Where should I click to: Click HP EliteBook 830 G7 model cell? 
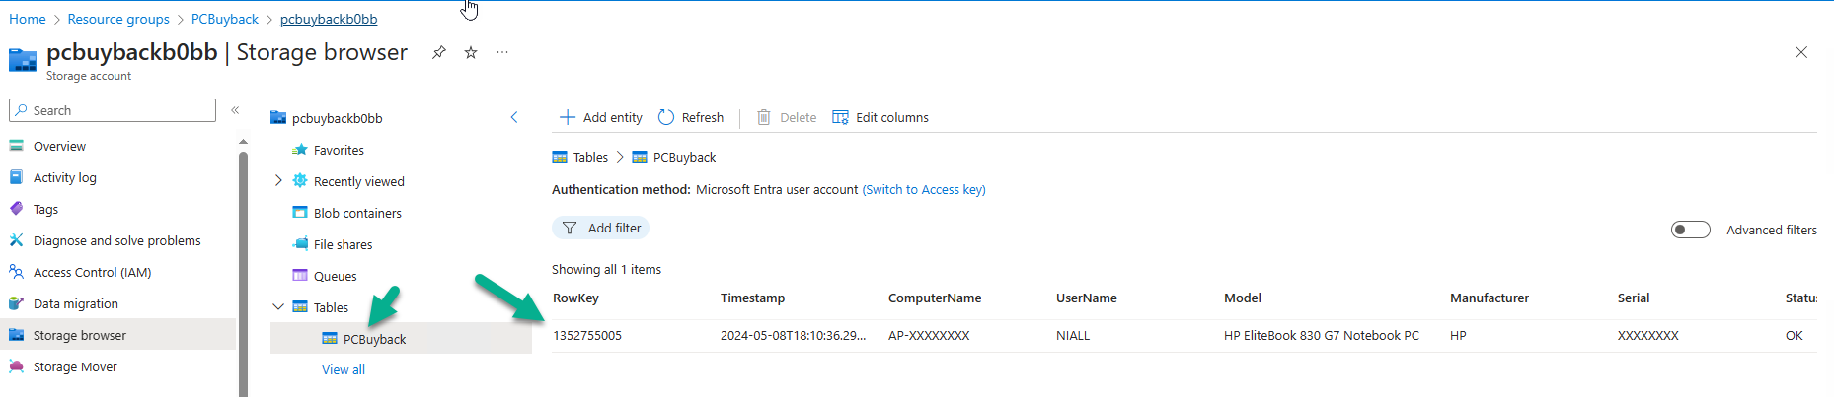[1322, 335]
